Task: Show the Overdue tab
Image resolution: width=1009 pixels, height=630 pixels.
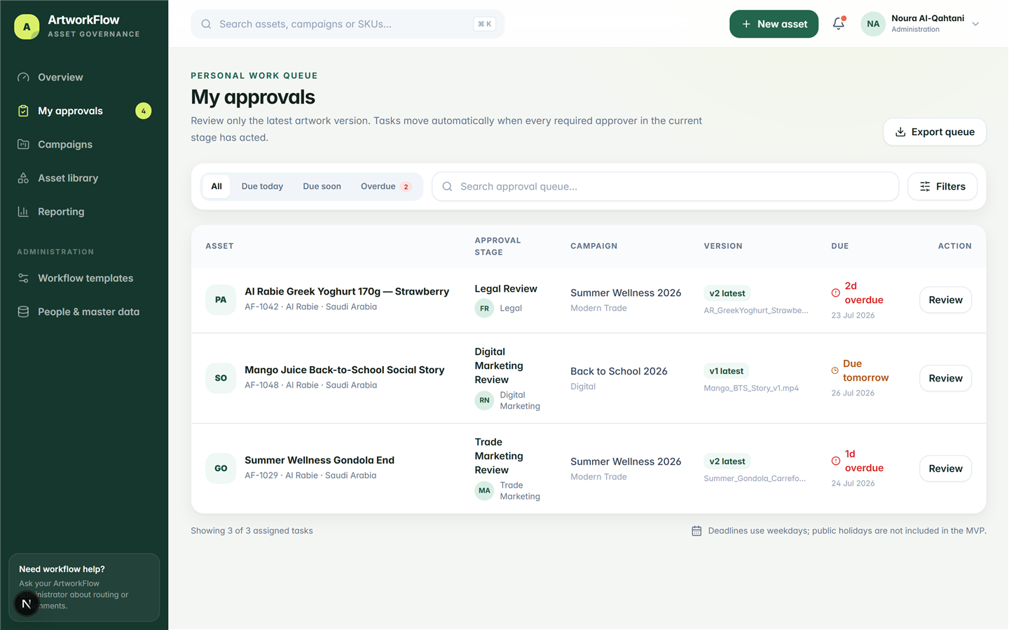Action: pos(386,186)
